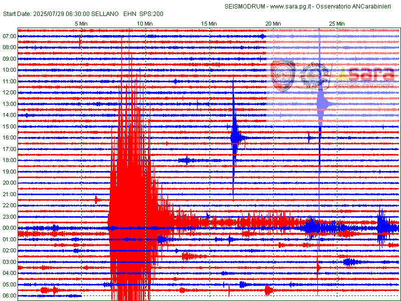
Task: Select the 00:00 hour row label
Action: (10, 228)
